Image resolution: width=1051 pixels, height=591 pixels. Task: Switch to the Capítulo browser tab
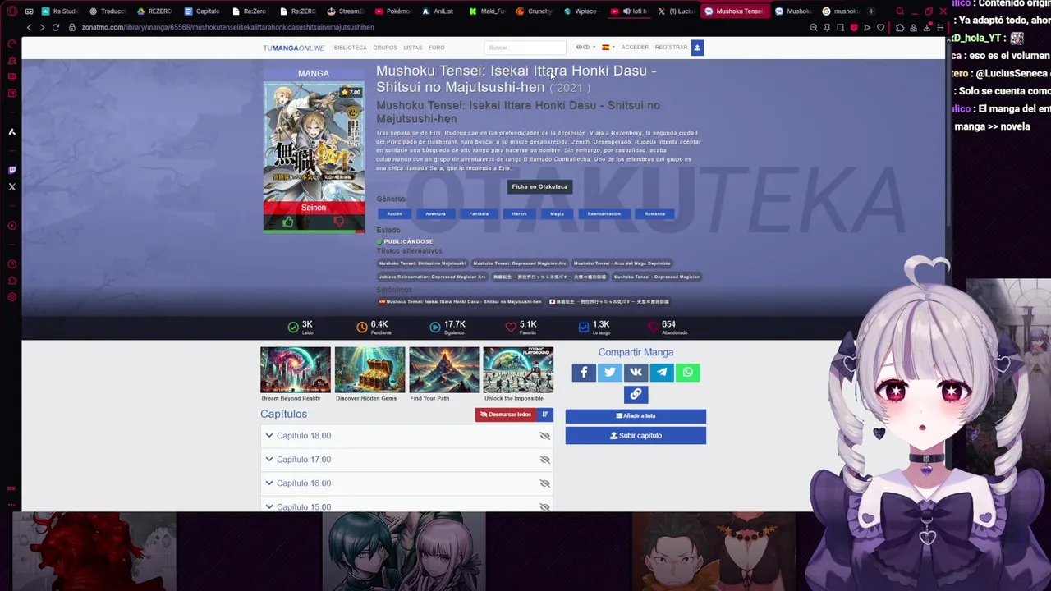tap(202, 11)
